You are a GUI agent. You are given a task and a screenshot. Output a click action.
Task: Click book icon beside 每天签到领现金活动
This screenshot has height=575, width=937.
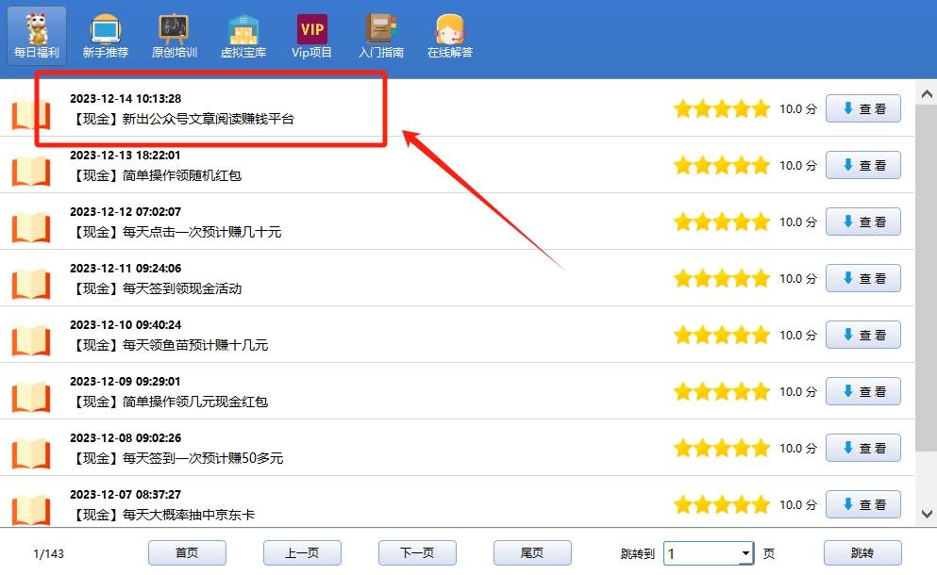point(31,284)
